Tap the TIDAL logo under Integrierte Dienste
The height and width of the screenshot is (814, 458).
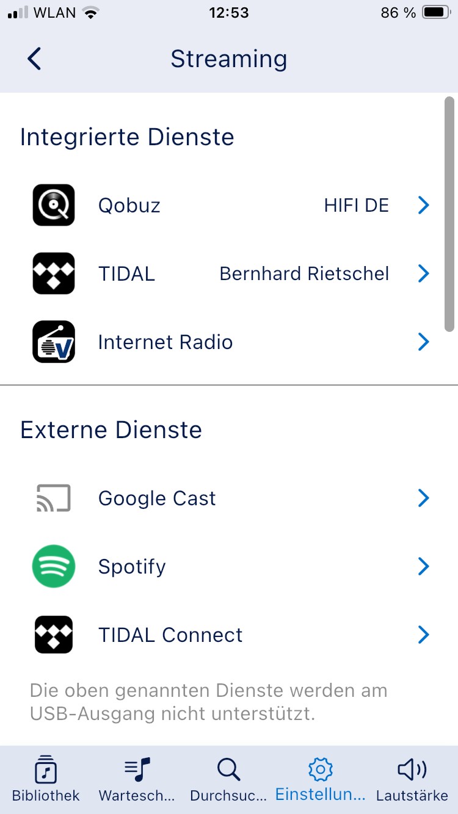pyautogui.click(x=54, y=273)
